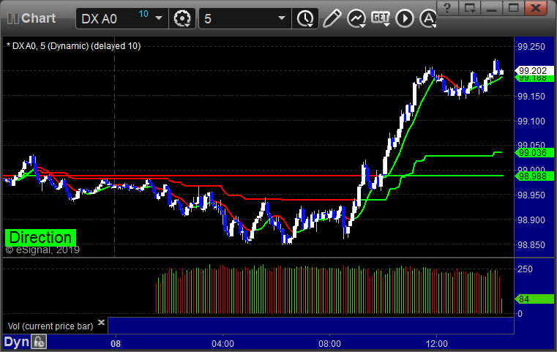Click the 99.250 price axis label
Viewport: 557px width, 352px height.
coord(531,47)
